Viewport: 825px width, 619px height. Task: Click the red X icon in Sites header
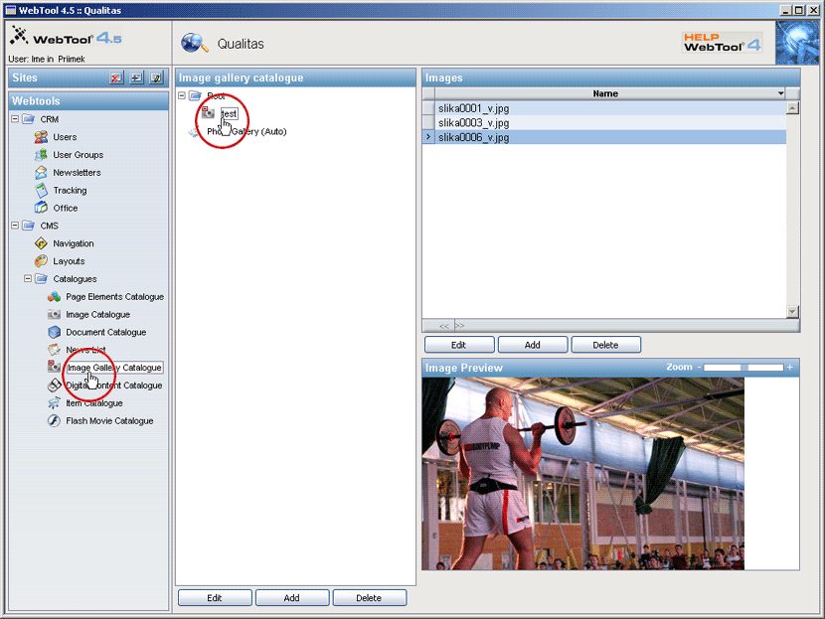[x=116, y=78]
